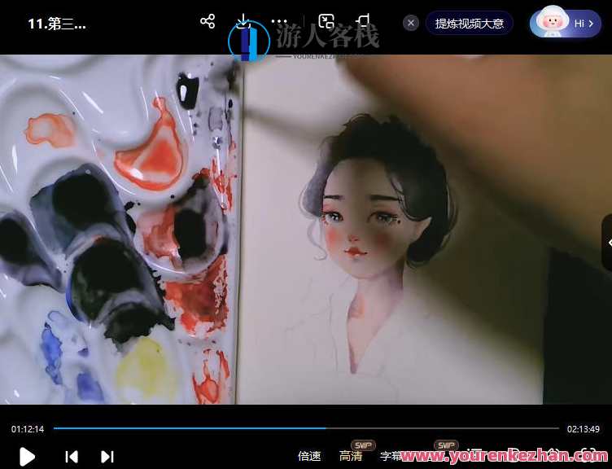Click the video title 11.第三...
The height and width of the screenshot is (469, 612).
(57, 24)
